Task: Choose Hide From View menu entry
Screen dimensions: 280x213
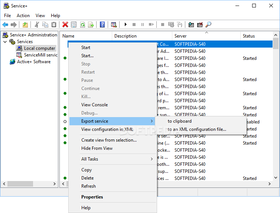Action: coord(113,148)
